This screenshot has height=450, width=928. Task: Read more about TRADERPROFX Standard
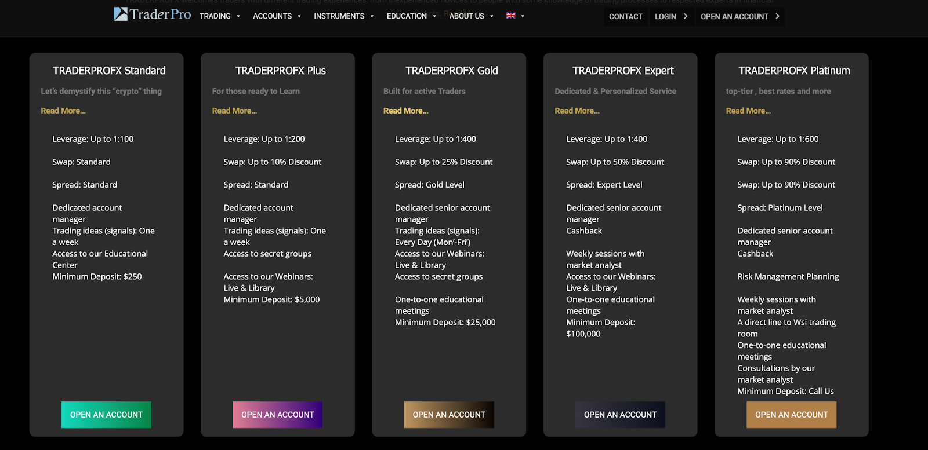63,111
